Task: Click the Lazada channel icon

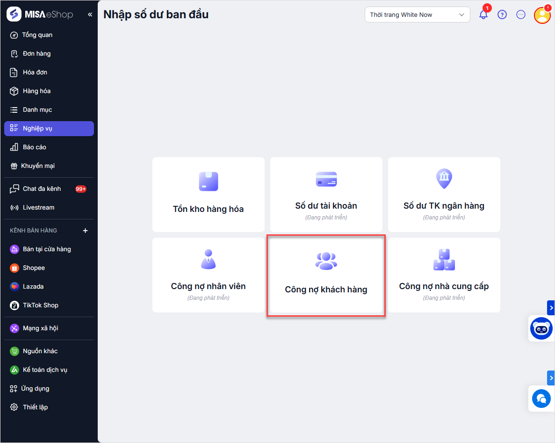Action: coord(14,286)
